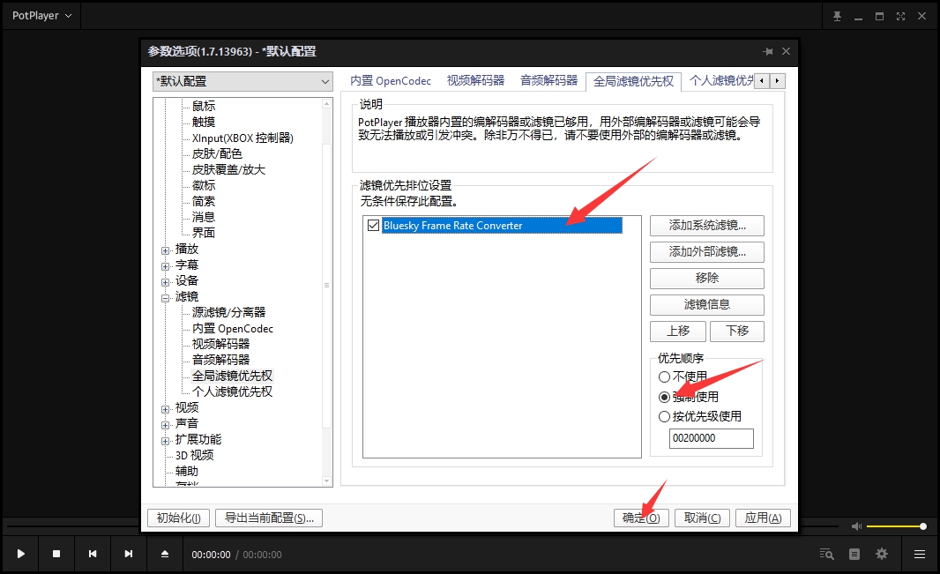Switch to 视频解码器 tab
The width and height of the screenshot is (940, 574).
[475, 80]
